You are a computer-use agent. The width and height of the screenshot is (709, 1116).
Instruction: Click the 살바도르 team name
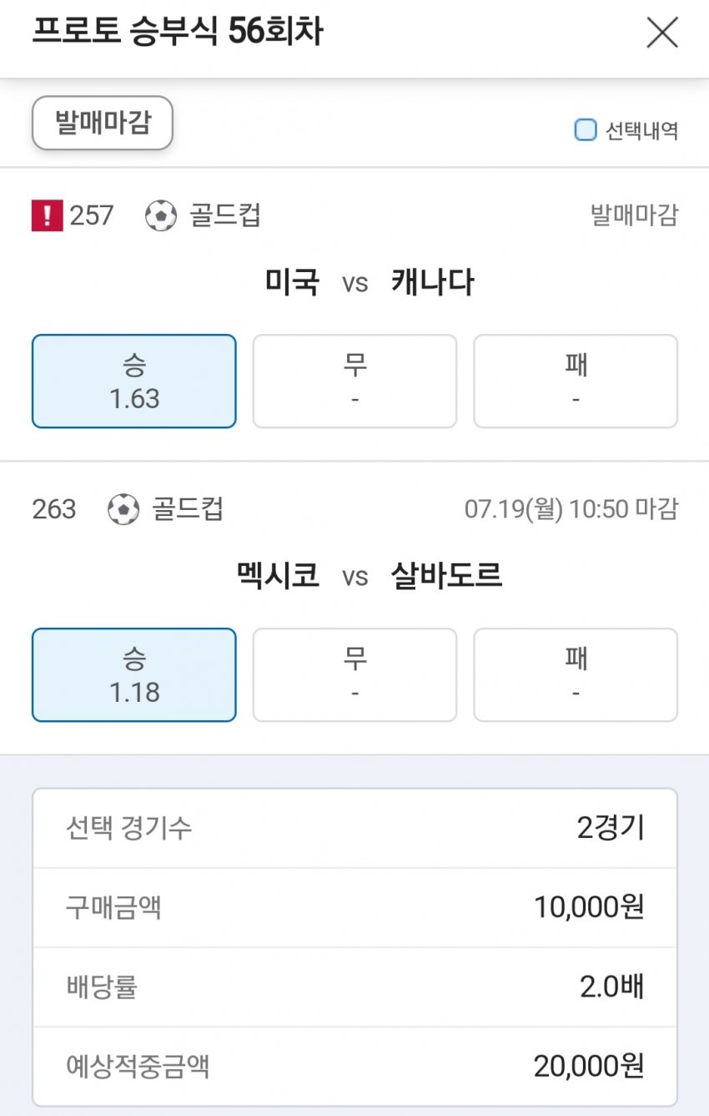446,576
